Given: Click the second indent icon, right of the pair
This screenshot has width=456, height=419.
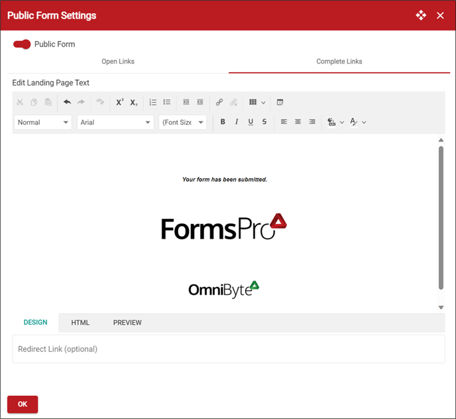Looking at the screenshot, I should tap(200, 102).
